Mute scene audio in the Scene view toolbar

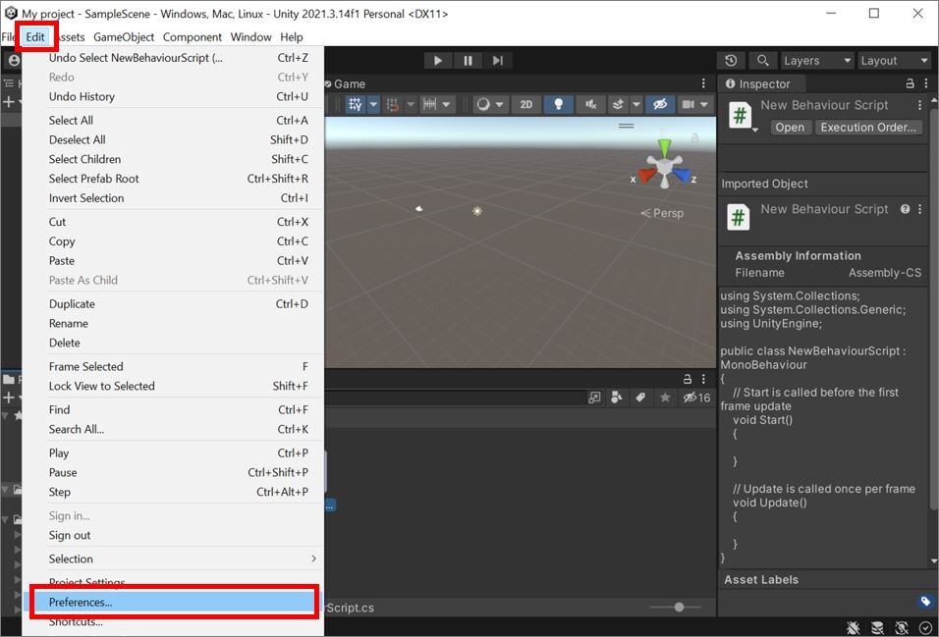pyautogui.click(x=589, y=103)
